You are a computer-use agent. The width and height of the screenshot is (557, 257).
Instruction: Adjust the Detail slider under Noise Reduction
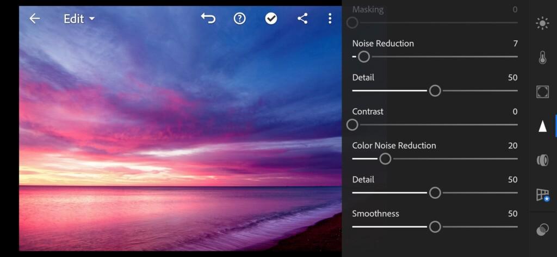pos(435,91)
